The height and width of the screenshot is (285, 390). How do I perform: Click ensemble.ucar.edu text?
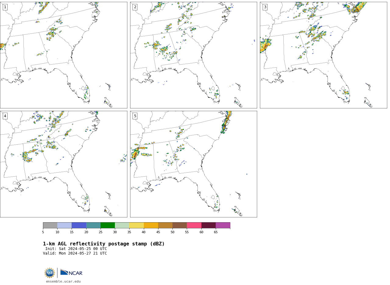tap(63, 281)
